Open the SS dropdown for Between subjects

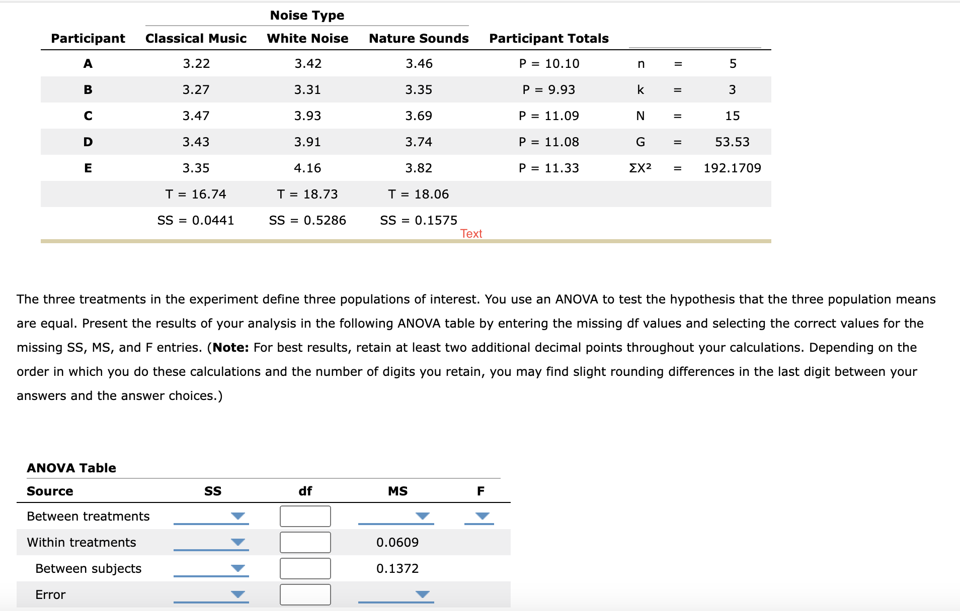coord(238,568)
